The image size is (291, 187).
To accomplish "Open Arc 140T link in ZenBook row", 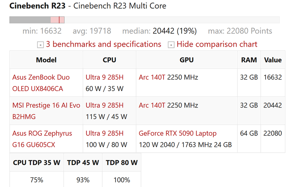I will (152, 77).
